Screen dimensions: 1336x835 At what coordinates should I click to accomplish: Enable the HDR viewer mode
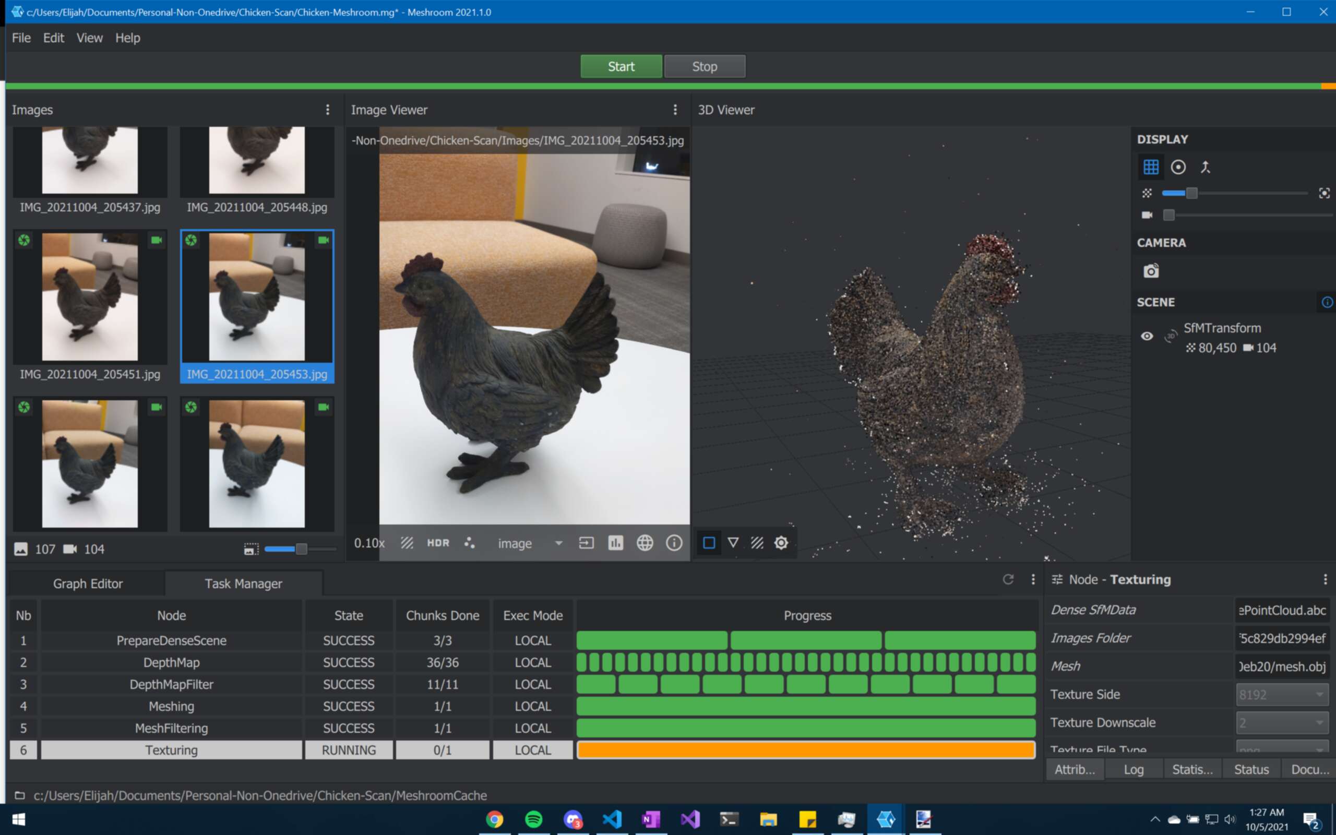tap(438, 543)
